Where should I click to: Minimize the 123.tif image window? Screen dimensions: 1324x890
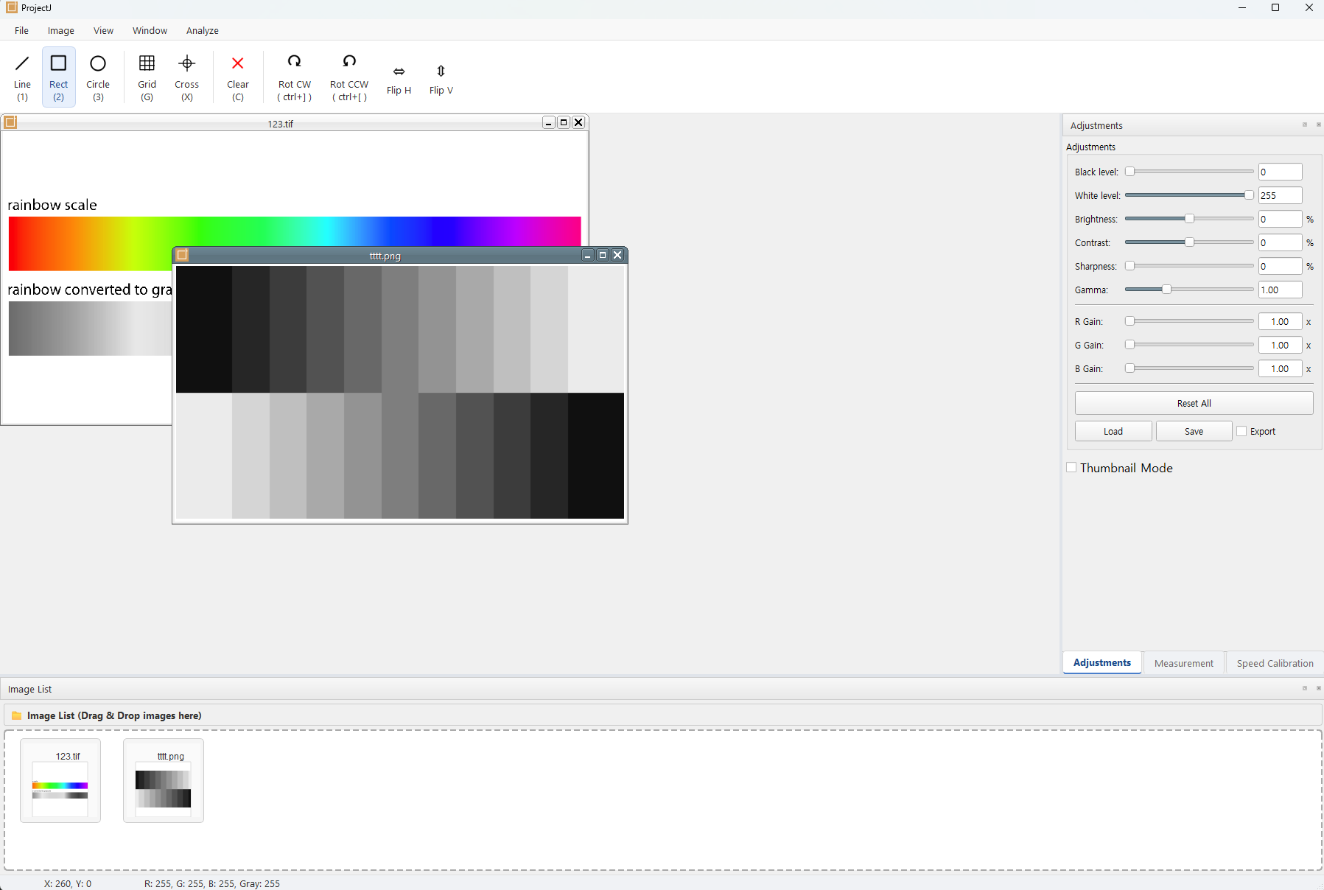click(x=549, y=122)
